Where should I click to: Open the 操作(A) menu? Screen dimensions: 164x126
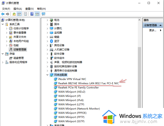click(18, 9)
